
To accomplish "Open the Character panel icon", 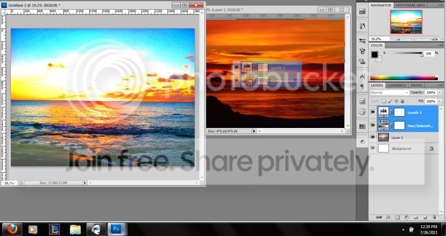I will 362,76.
